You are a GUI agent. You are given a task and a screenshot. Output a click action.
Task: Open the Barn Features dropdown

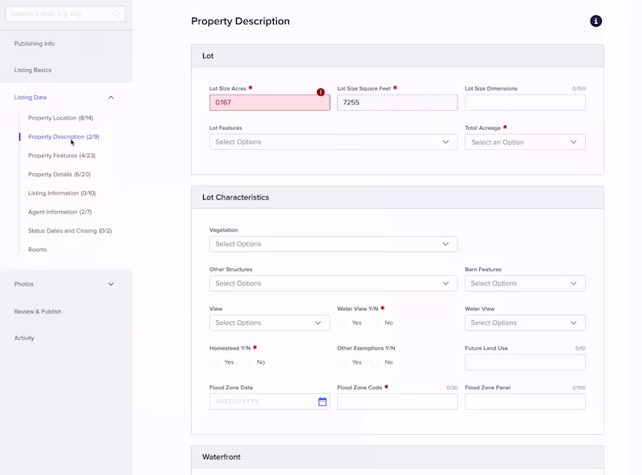pyautogui.click(x=525, y=283)
